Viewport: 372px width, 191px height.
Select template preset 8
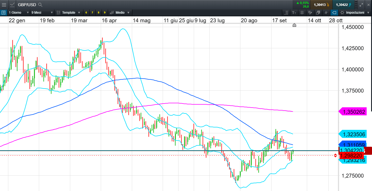[x=98, y=13]
